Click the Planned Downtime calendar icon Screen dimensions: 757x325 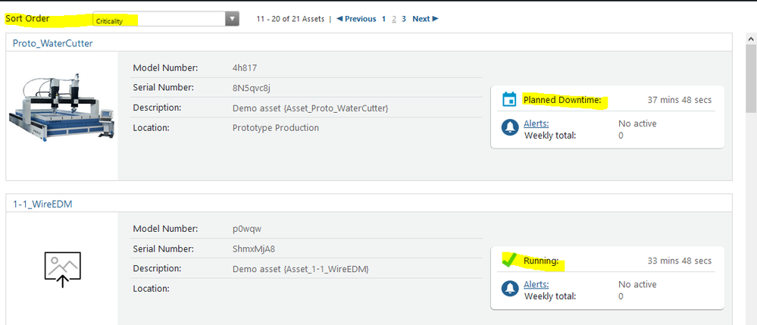pyautogui.click(x=509, y=99)
